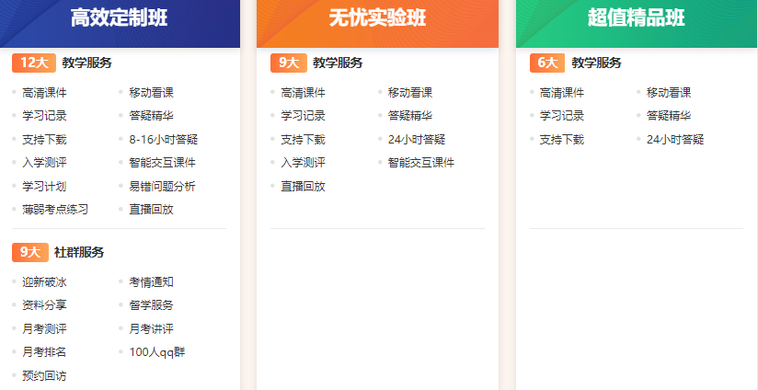This screenshot has height=390, width=758.
Task: Select 24小时答疑 under 超值精品班
Action: point(674,140)
